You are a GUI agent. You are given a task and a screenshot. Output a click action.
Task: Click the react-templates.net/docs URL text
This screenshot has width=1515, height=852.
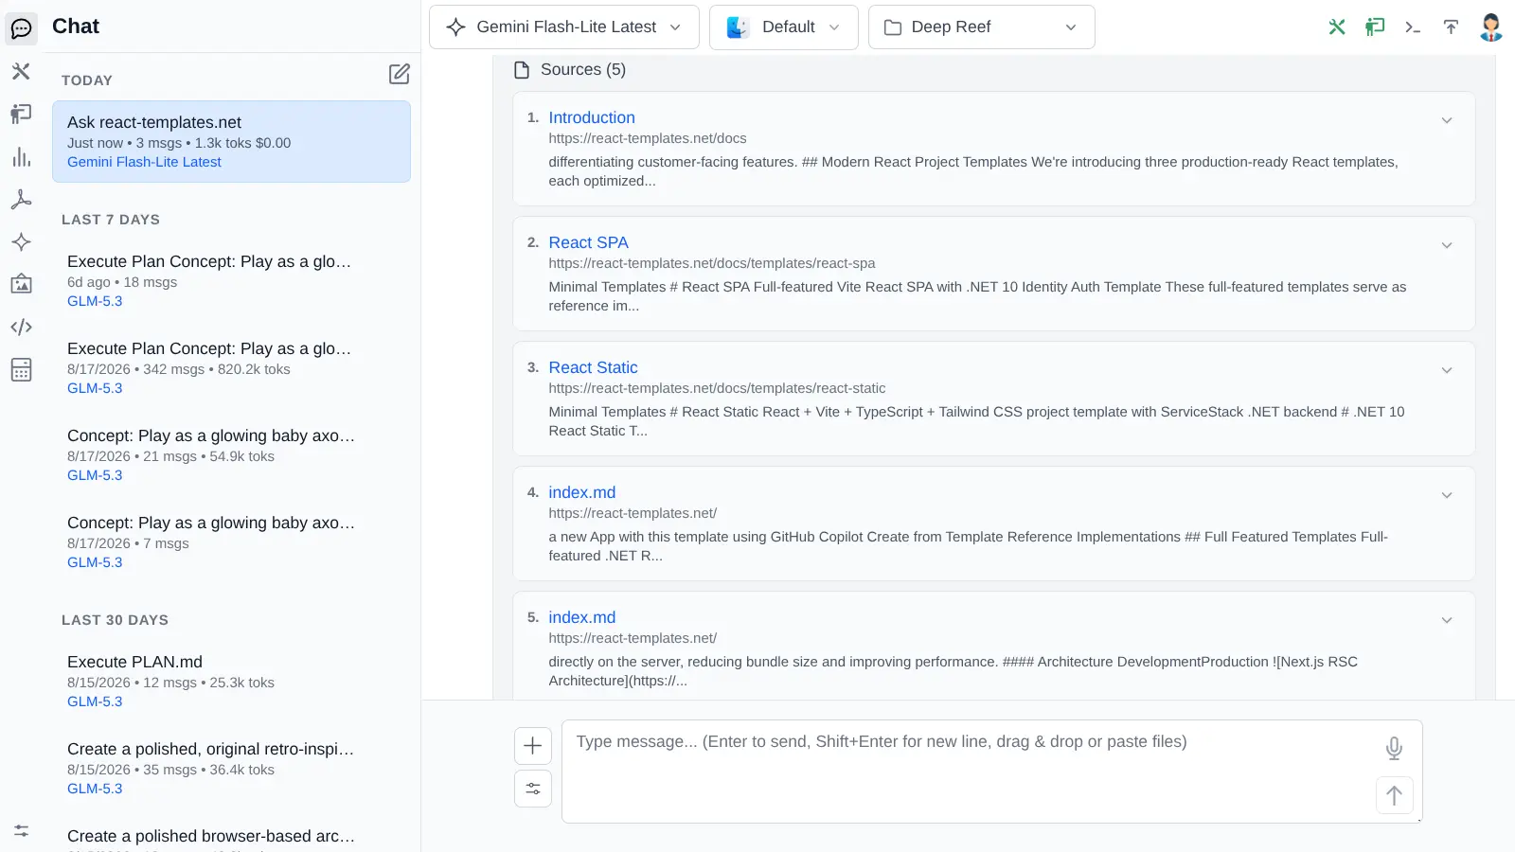[x=648, y=138]
